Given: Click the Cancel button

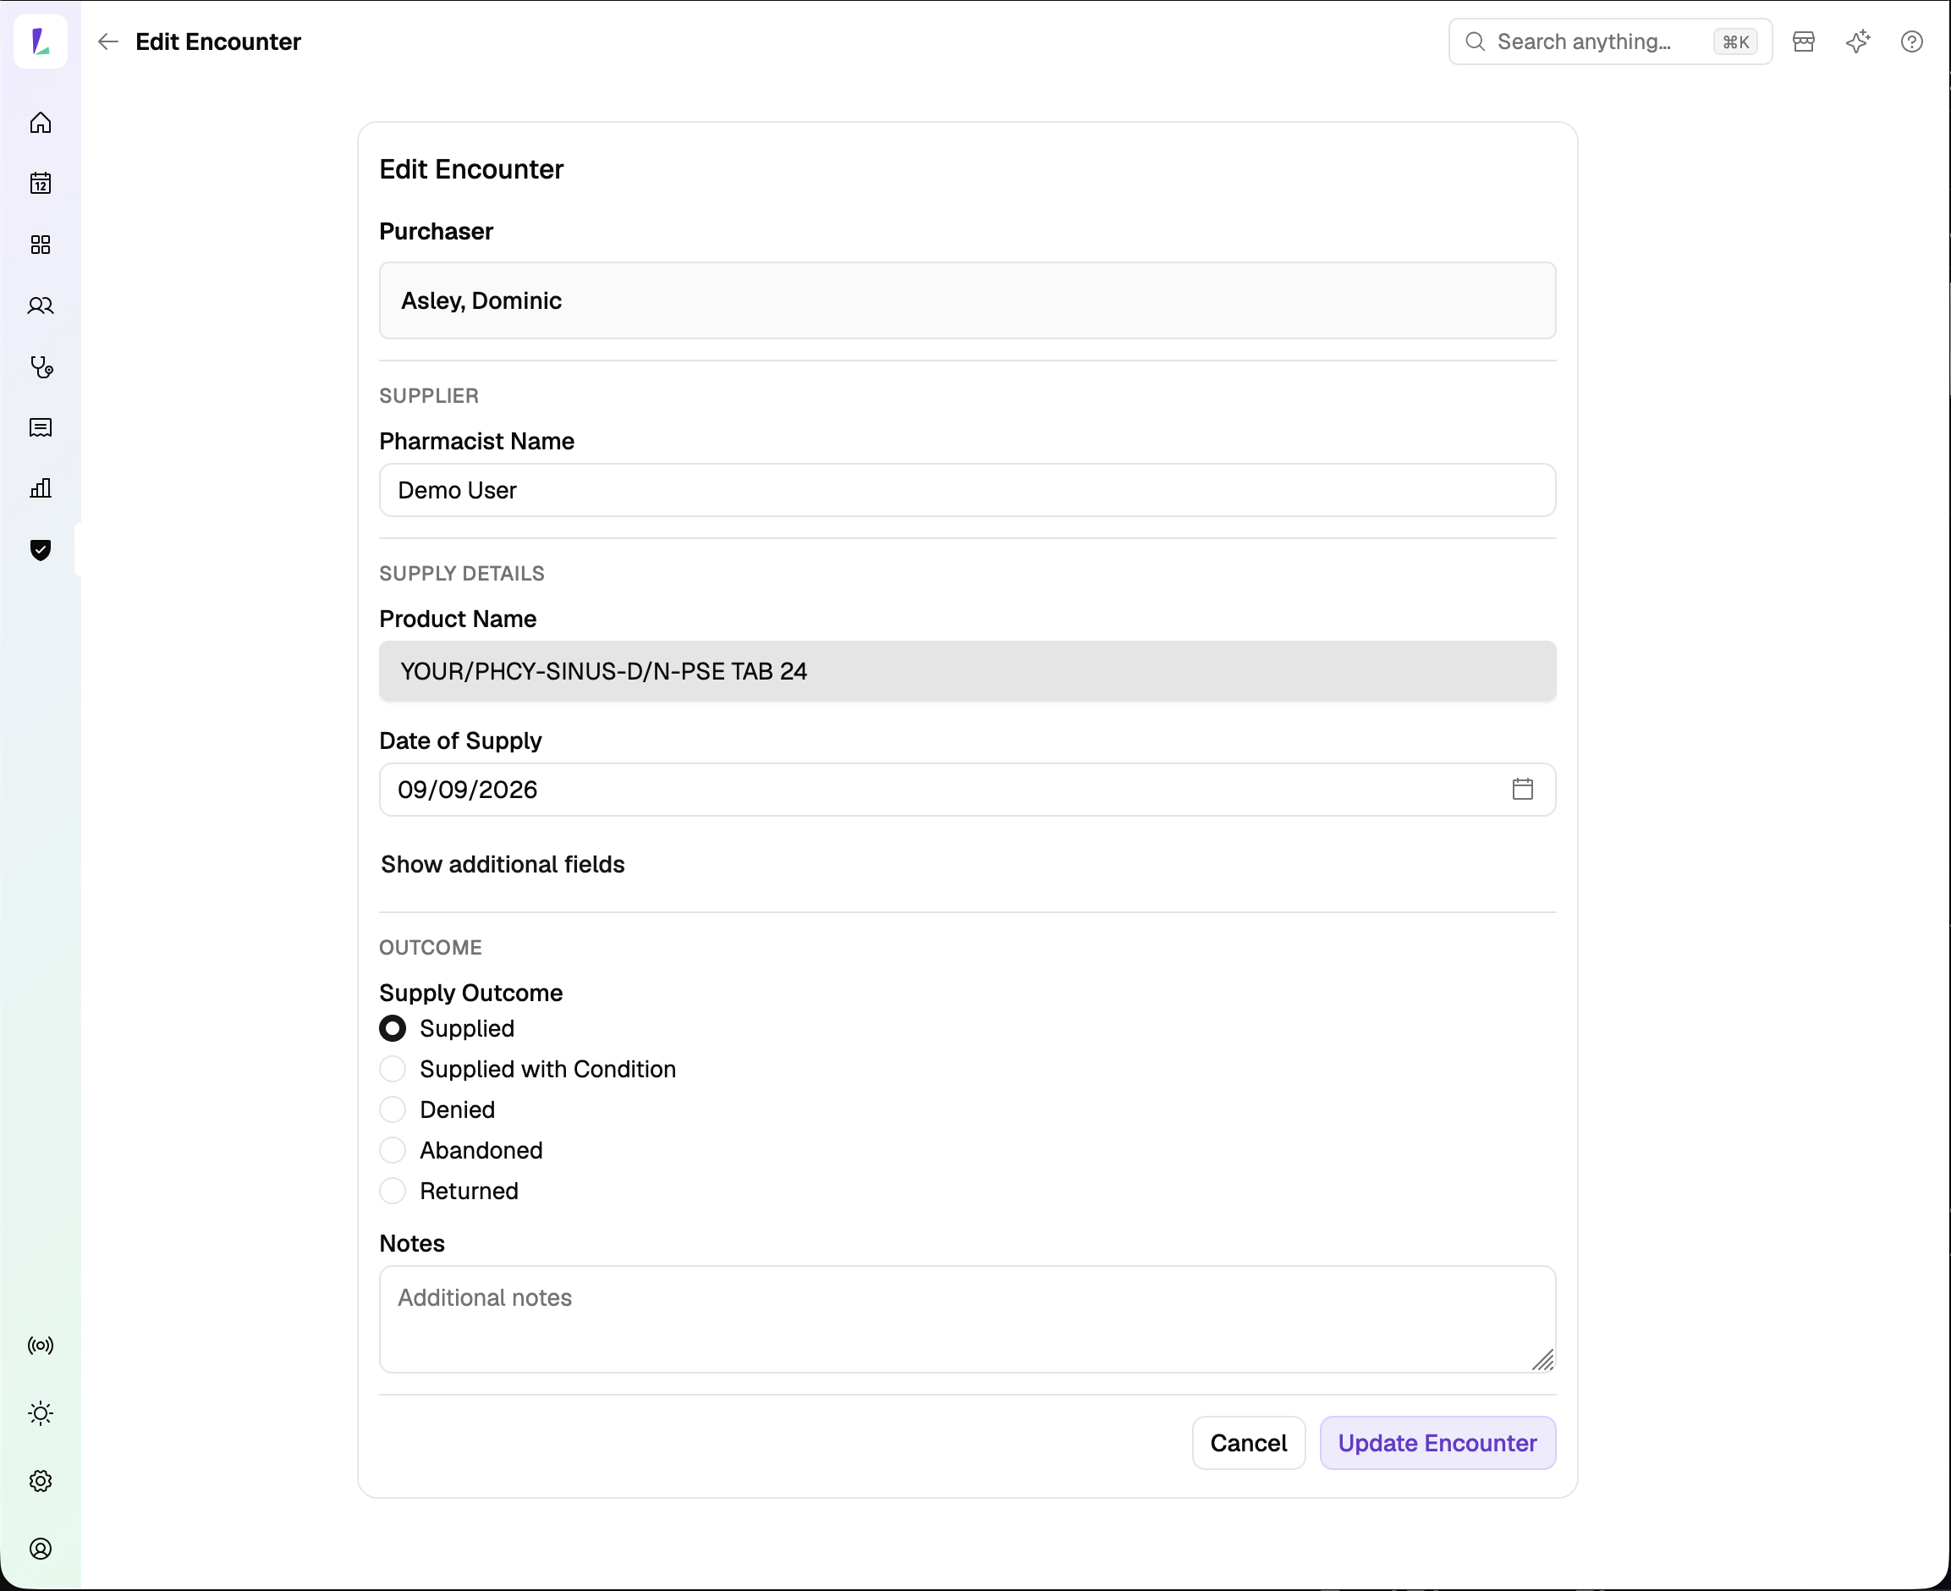Looking at the screenshot, I should 1248,1443.
